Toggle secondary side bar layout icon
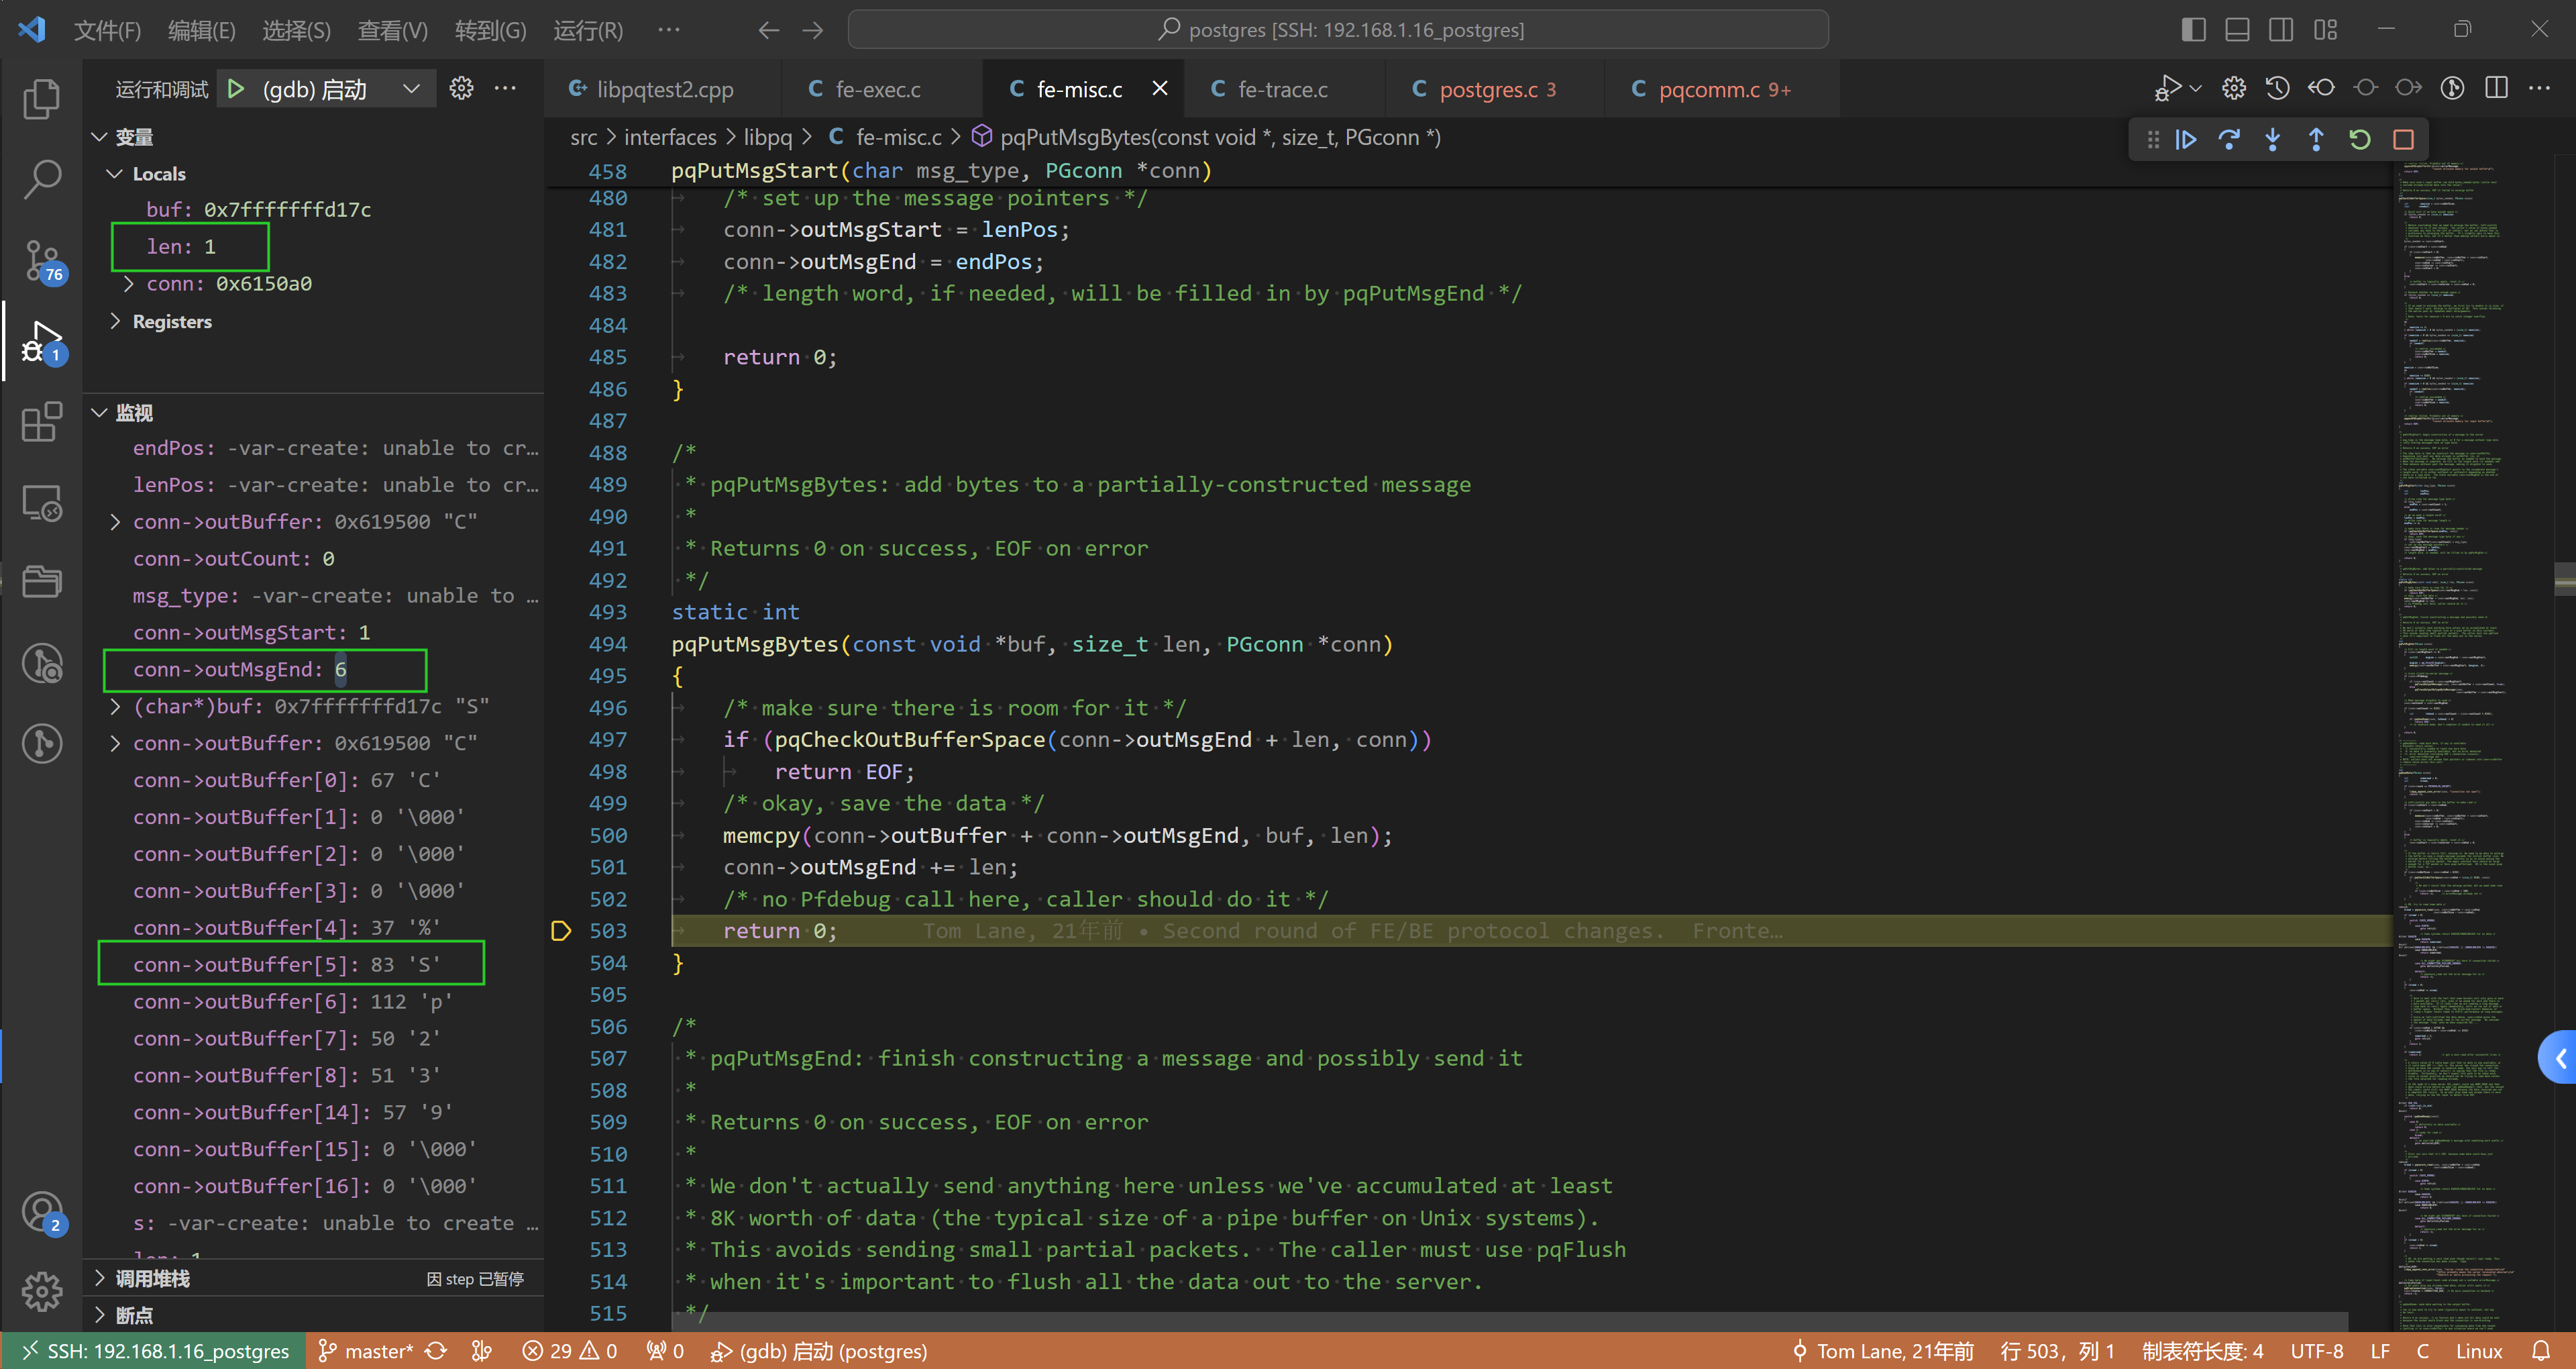 click(x=2281, y=30)
